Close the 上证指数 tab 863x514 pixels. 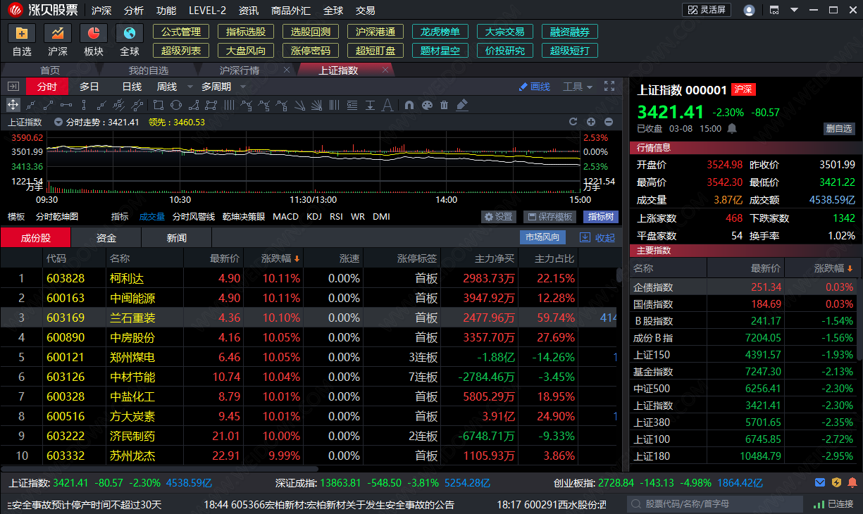pos(385,70)
